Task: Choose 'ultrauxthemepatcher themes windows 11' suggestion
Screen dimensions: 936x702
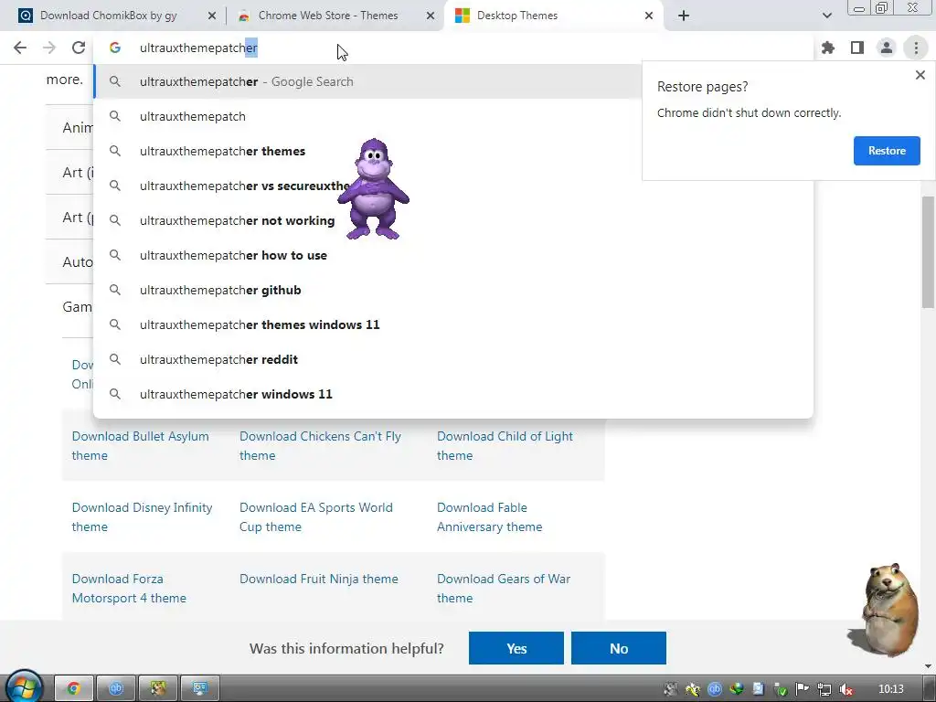Action: point(453,324)
